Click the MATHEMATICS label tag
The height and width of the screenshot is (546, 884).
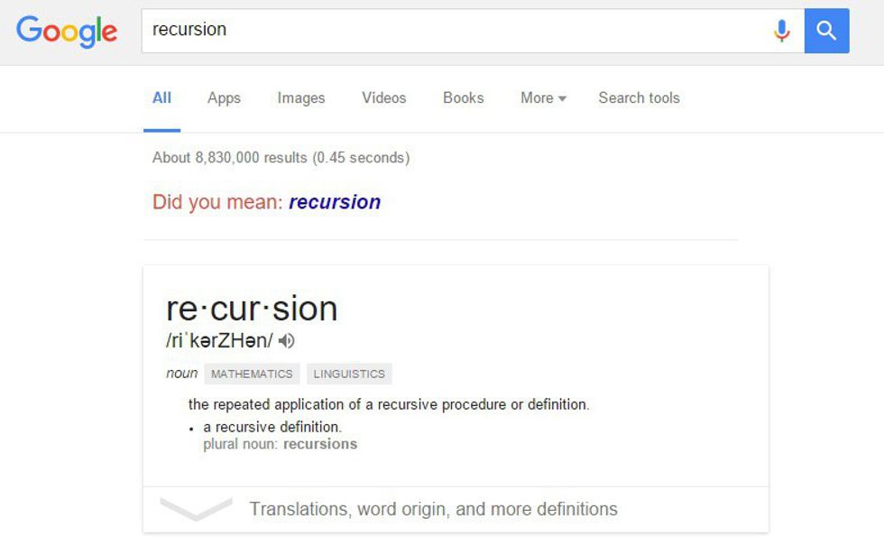[x=252, y=374]
